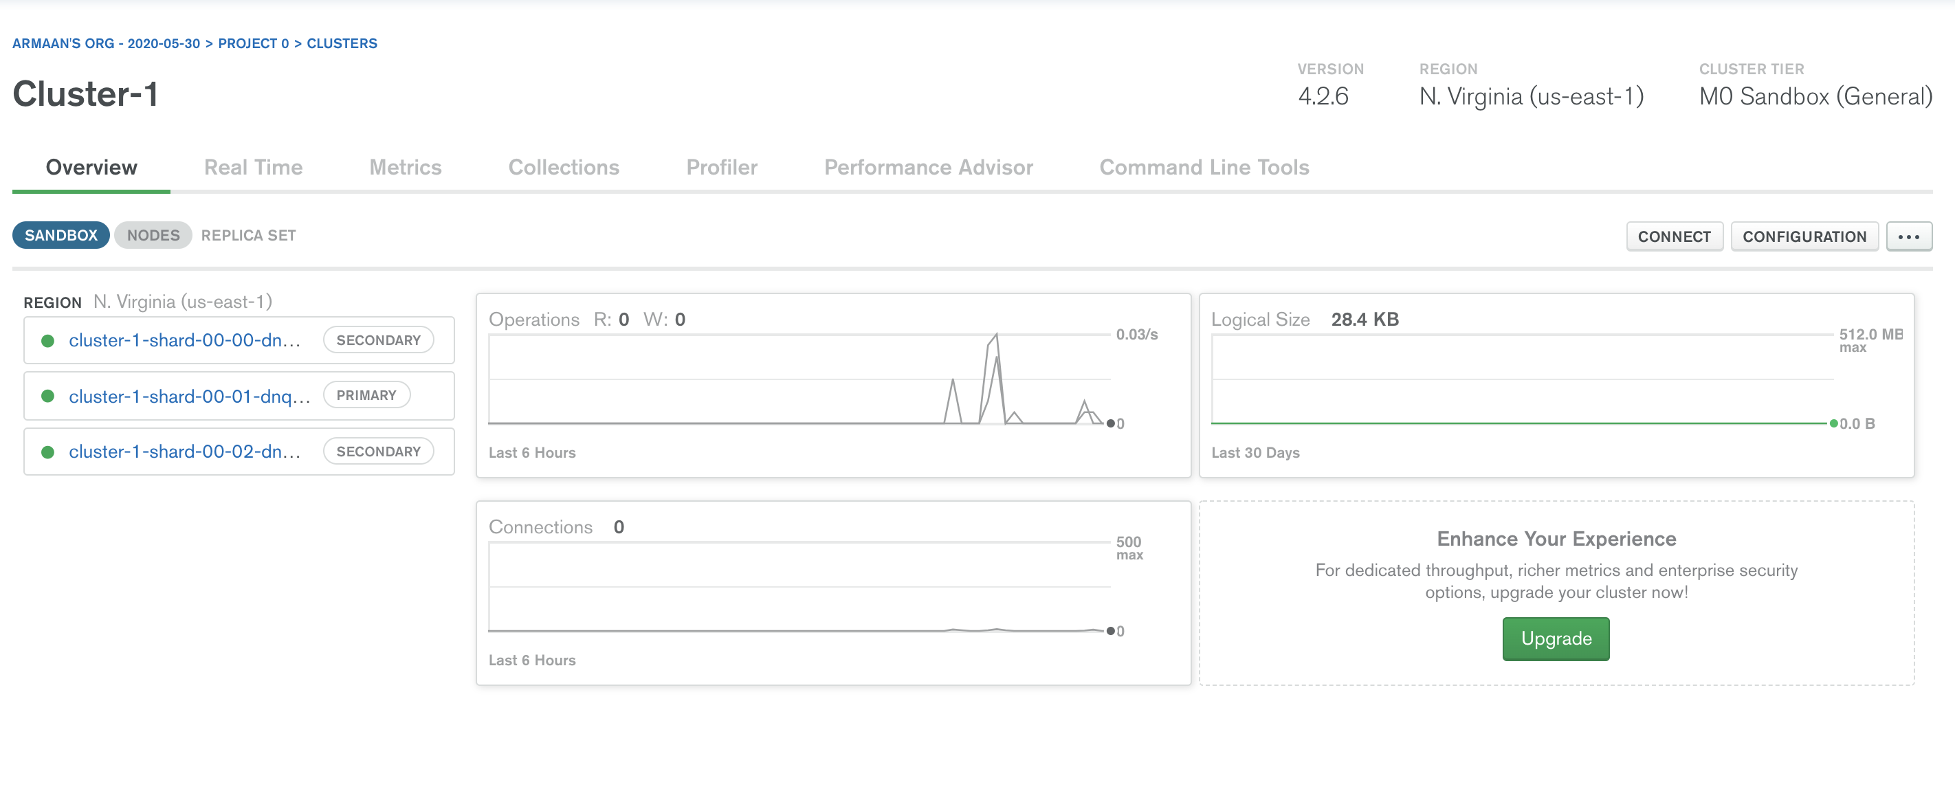
Task: Click green status dot of shard-00-00 node
Action: (47, 341)
